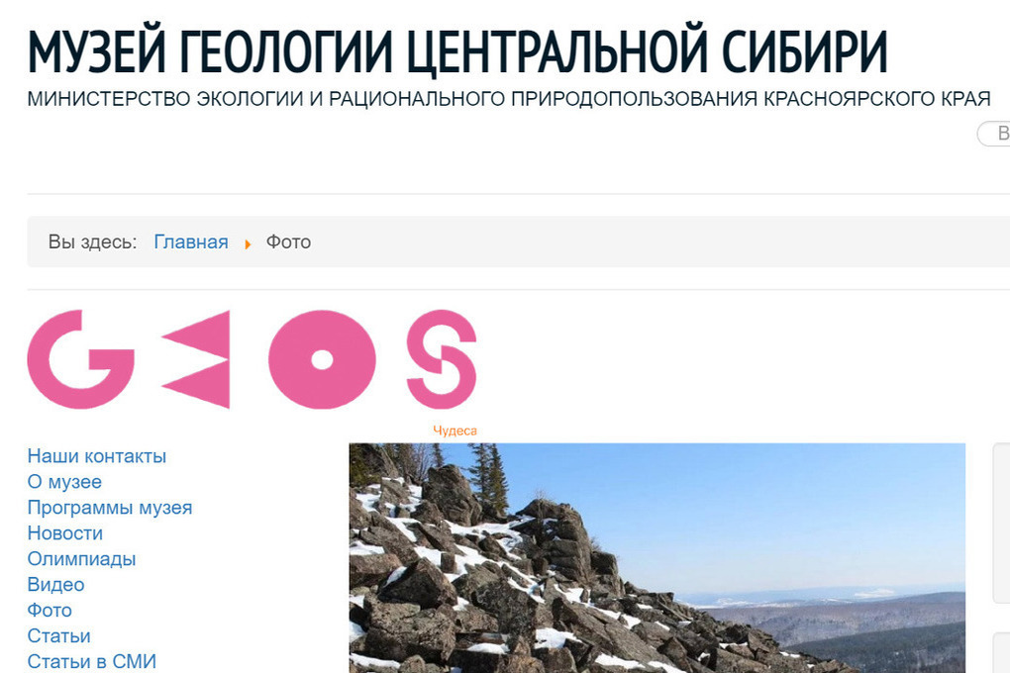Click the Фото breadcrumb label

click(288, 242)
